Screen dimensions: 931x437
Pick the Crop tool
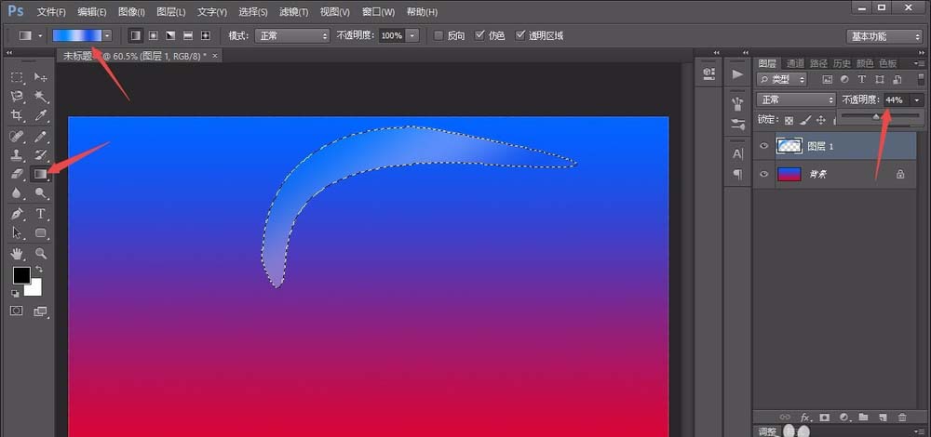click(17, 115)
